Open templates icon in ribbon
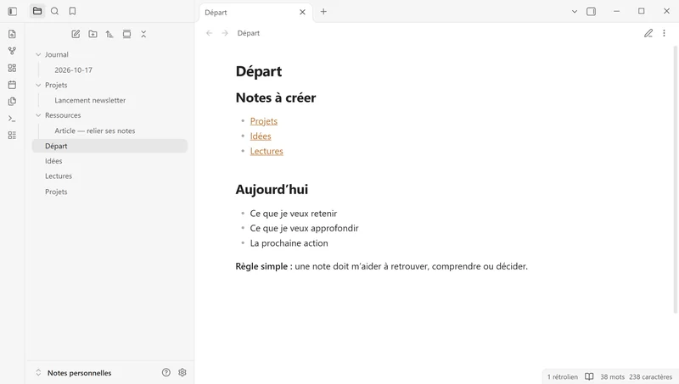The height and width of the screenshot is (384, 679). click(12, 102)
